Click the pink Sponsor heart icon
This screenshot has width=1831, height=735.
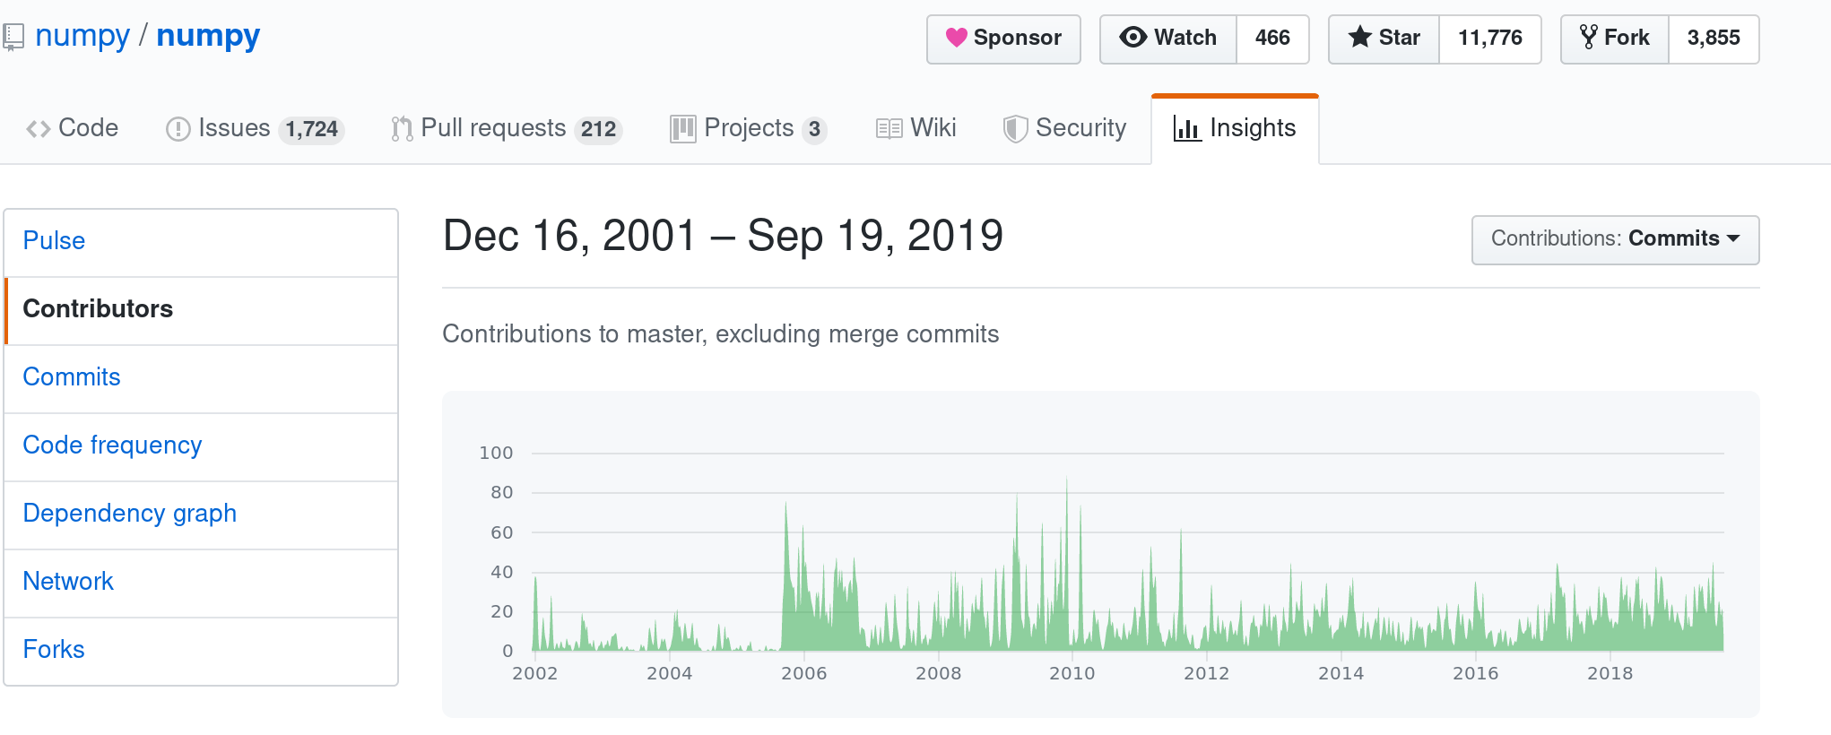pos(957,38)
